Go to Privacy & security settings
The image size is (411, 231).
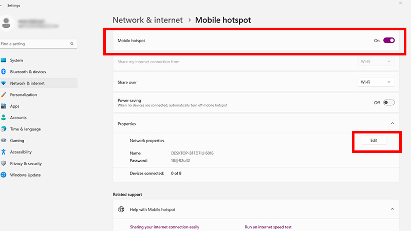[26, 164]
